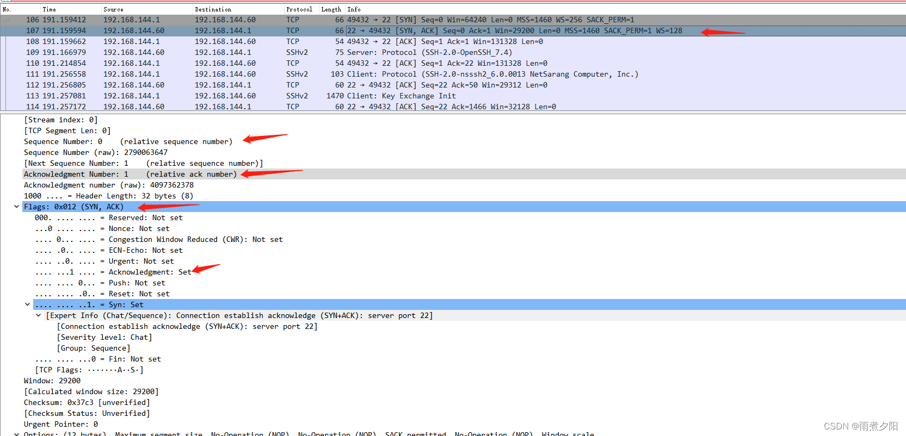
Task: Select packet 109 SSH-2.0-OpenSSH_7.4 row
Action: tap(453, 52)
